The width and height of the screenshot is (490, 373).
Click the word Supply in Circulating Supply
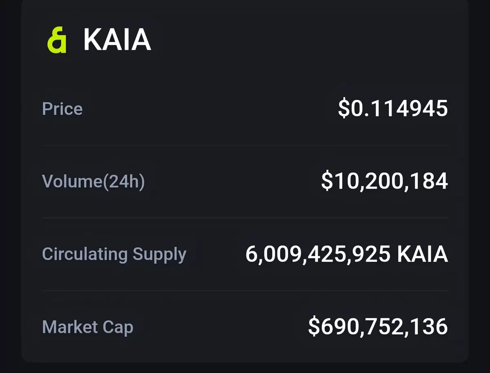click(x=160, y=255)
